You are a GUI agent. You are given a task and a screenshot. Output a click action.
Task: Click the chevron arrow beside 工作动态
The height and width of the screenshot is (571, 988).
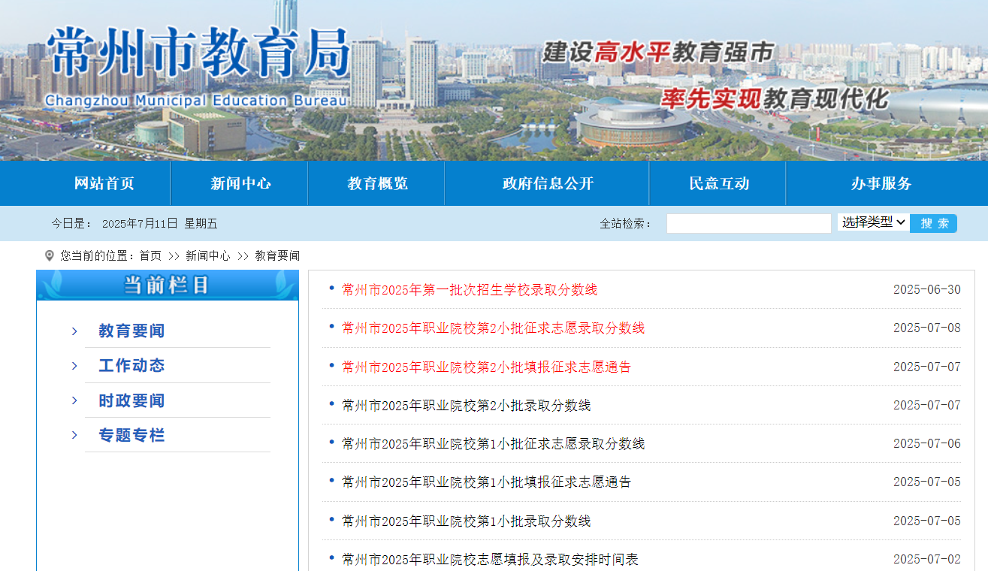click(74, 366)
